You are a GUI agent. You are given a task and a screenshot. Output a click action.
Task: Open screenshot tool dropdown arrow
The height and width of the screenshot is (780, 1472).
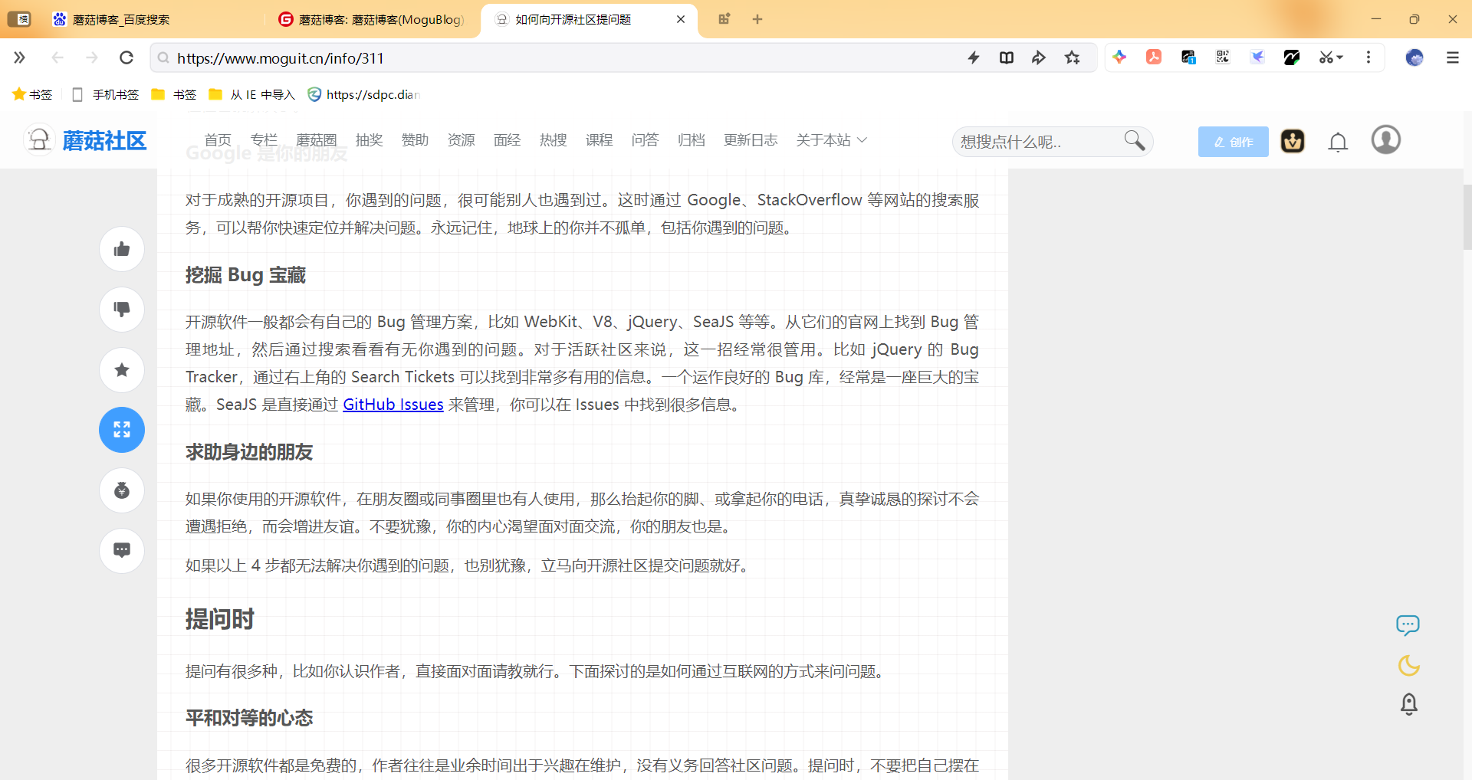(x=1340, y=57)
